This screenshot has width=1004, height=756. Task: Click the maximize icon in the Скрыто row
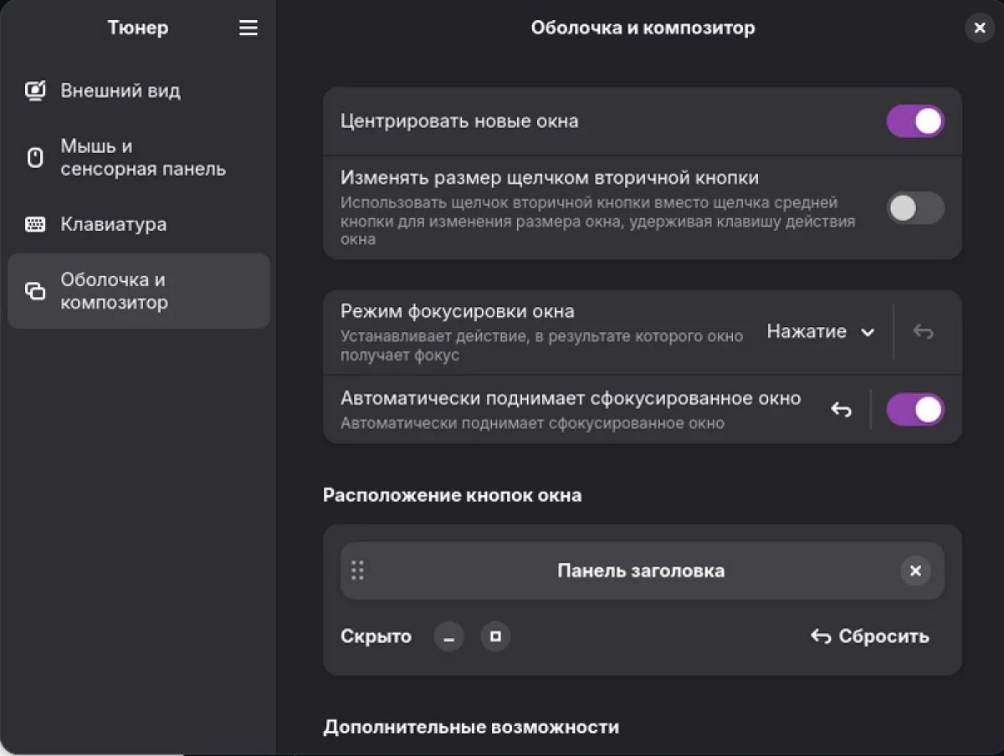coord(495,636)
